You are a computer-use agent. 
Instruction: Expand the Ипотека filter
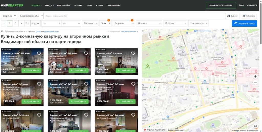click(149, 23)
